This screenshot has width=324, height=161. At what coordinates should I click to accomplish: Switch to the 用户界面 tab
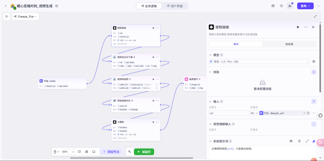pyautogui.click(x=175, y=6)
